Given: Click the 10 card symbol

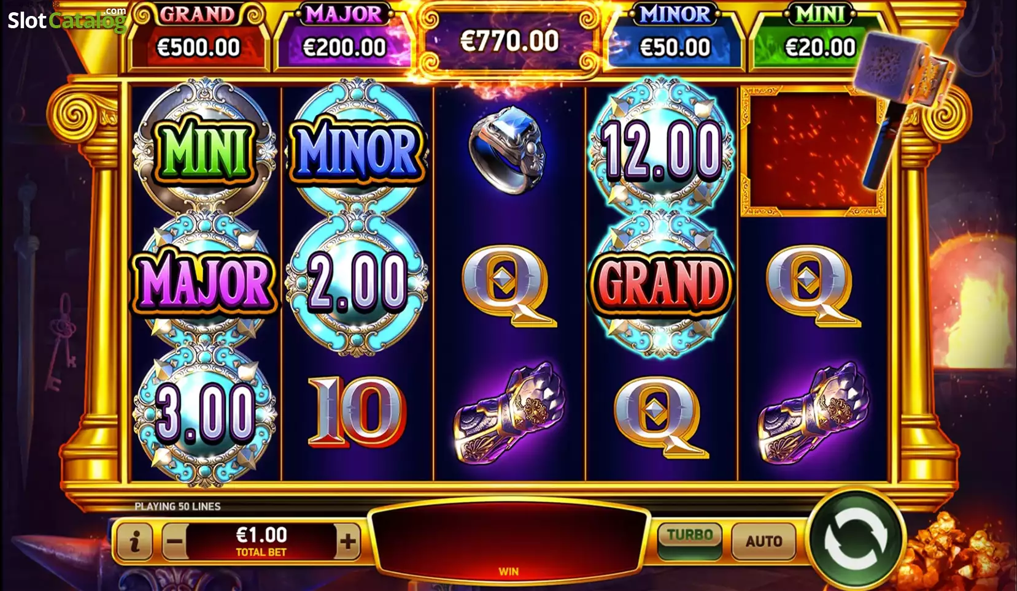Looking at the screenshot, I should click(x=357, y=411).
